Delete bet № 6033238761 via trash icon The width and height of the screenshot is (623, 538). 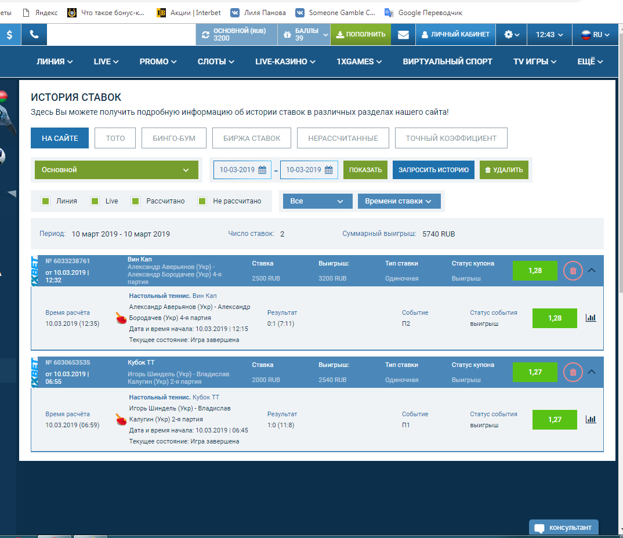[573, 271]
